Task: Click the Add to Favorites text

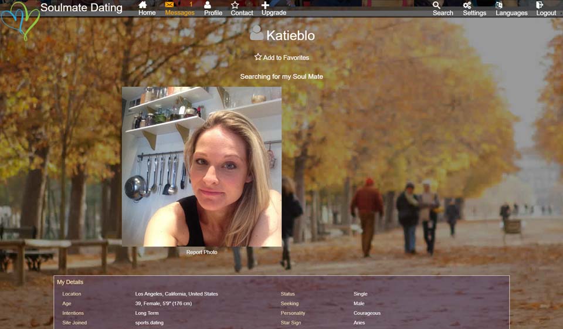Action: (x=286, y=57)
